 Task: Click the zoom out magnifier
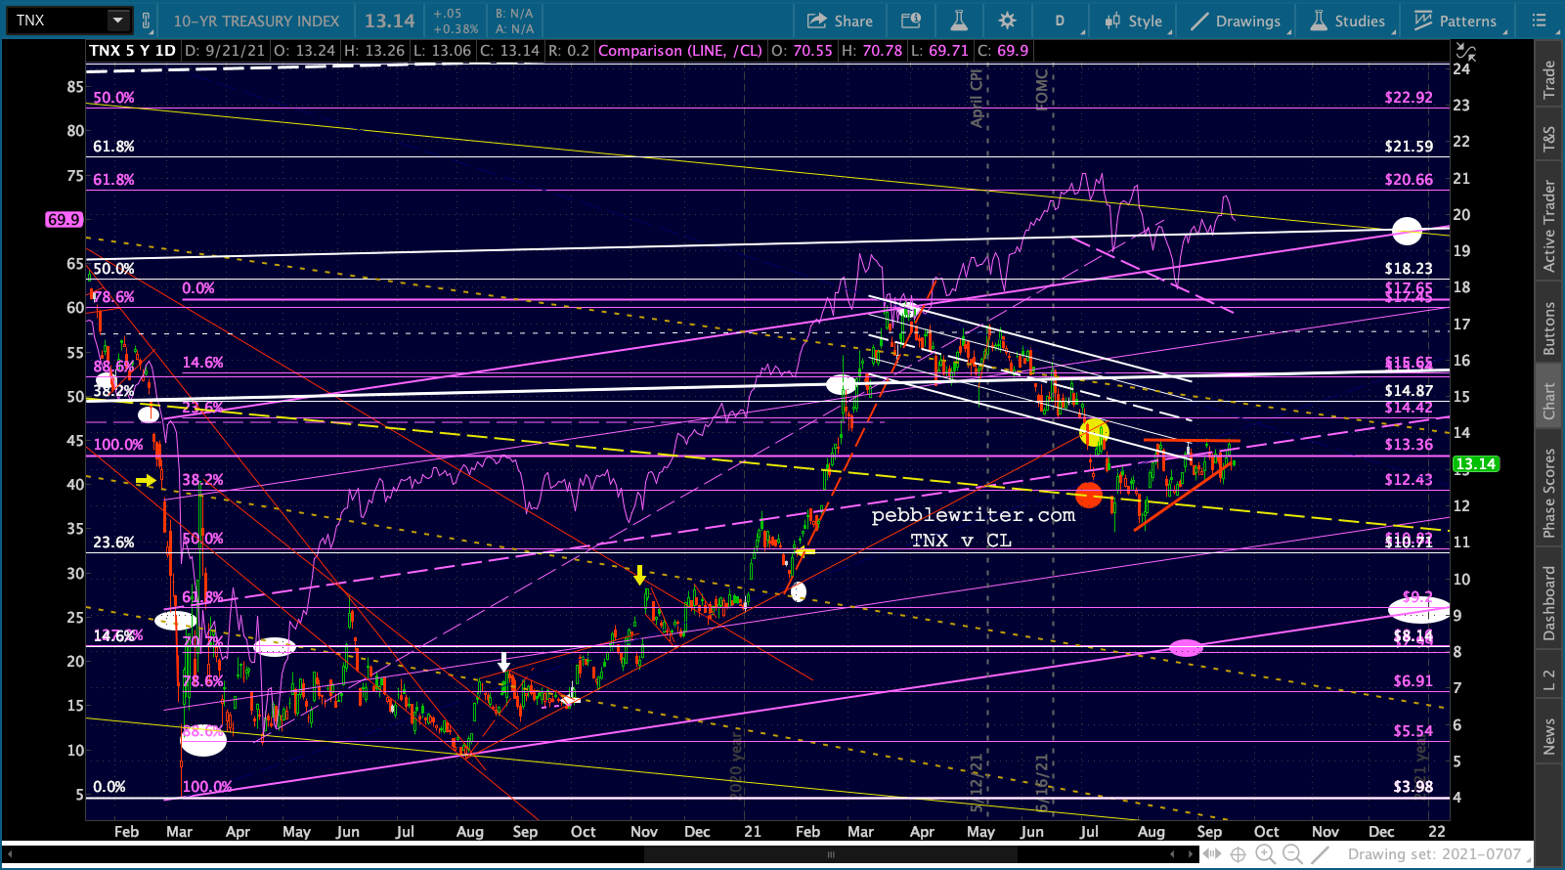click(1292, 854)
